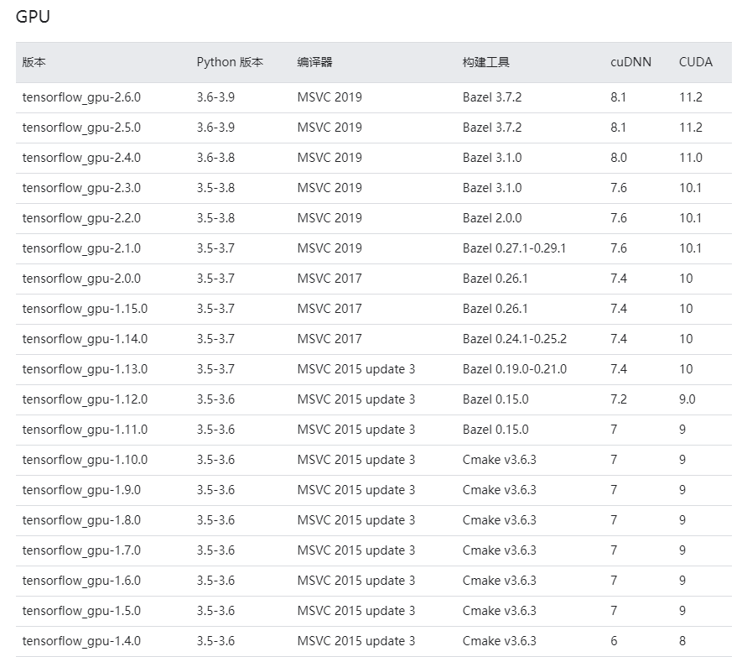The width and height of the screenshot is (747, 657).
Task: Click the tensorflow_gpu-1.4.0 cell
Action: [x=81, y=641]
